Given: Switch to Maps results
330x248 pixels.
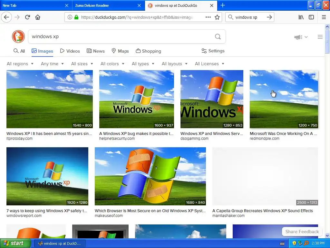Looking at the screenshot, I should point(120,51).
